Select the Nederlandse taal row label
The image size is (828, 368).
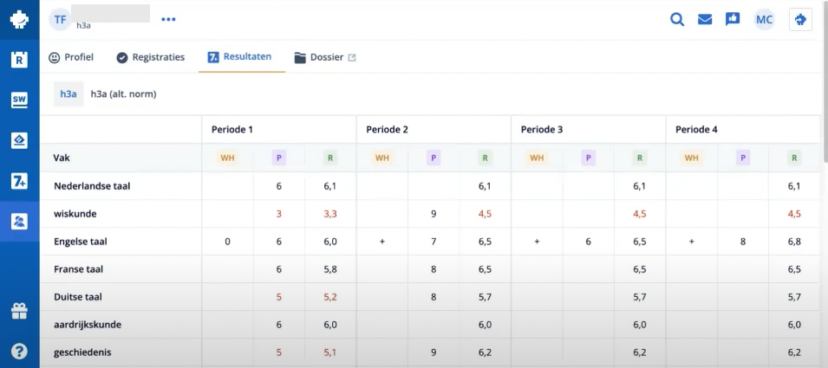(x=92, y=186)
